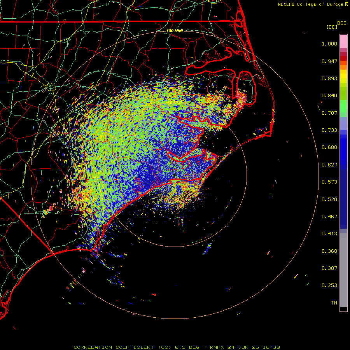Image resolution: width=350 pixels, height=350 pixels.
Task: Select the 0.787 color scale value
Action: click(x=329, y=113)
